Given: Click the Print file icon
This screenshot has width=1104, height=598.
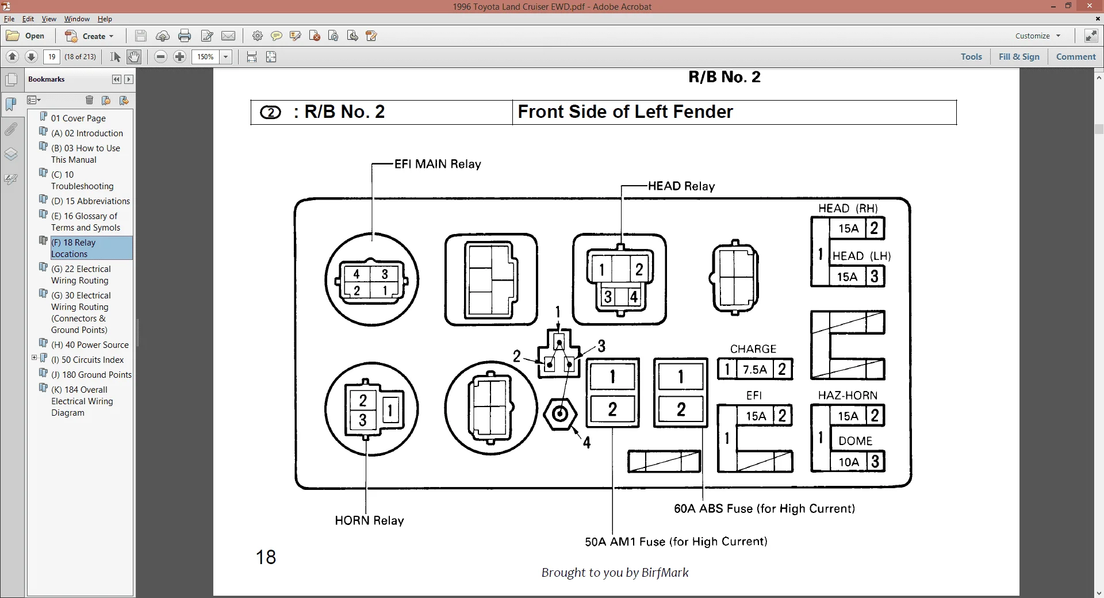Looking at the screenshot, I should 185,36.
